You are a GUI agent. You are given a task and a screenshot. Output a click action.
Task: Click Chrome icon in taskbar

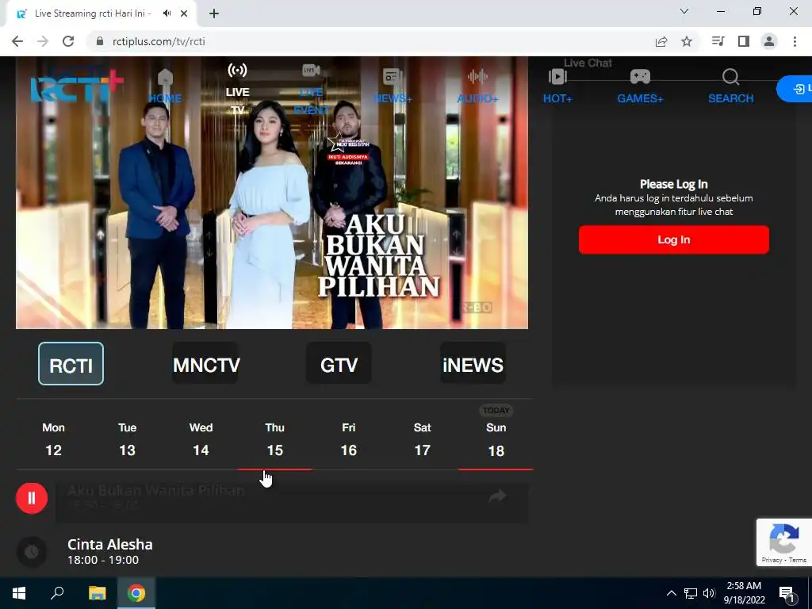(x=136, y=593)
